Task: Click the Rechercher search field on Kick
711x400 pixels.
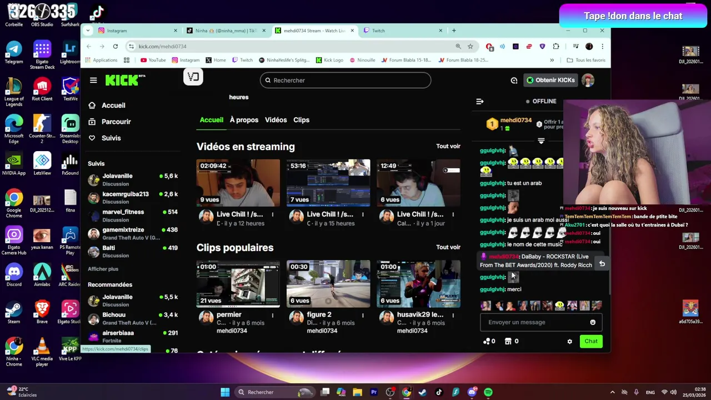Action: tap(345, 81)
